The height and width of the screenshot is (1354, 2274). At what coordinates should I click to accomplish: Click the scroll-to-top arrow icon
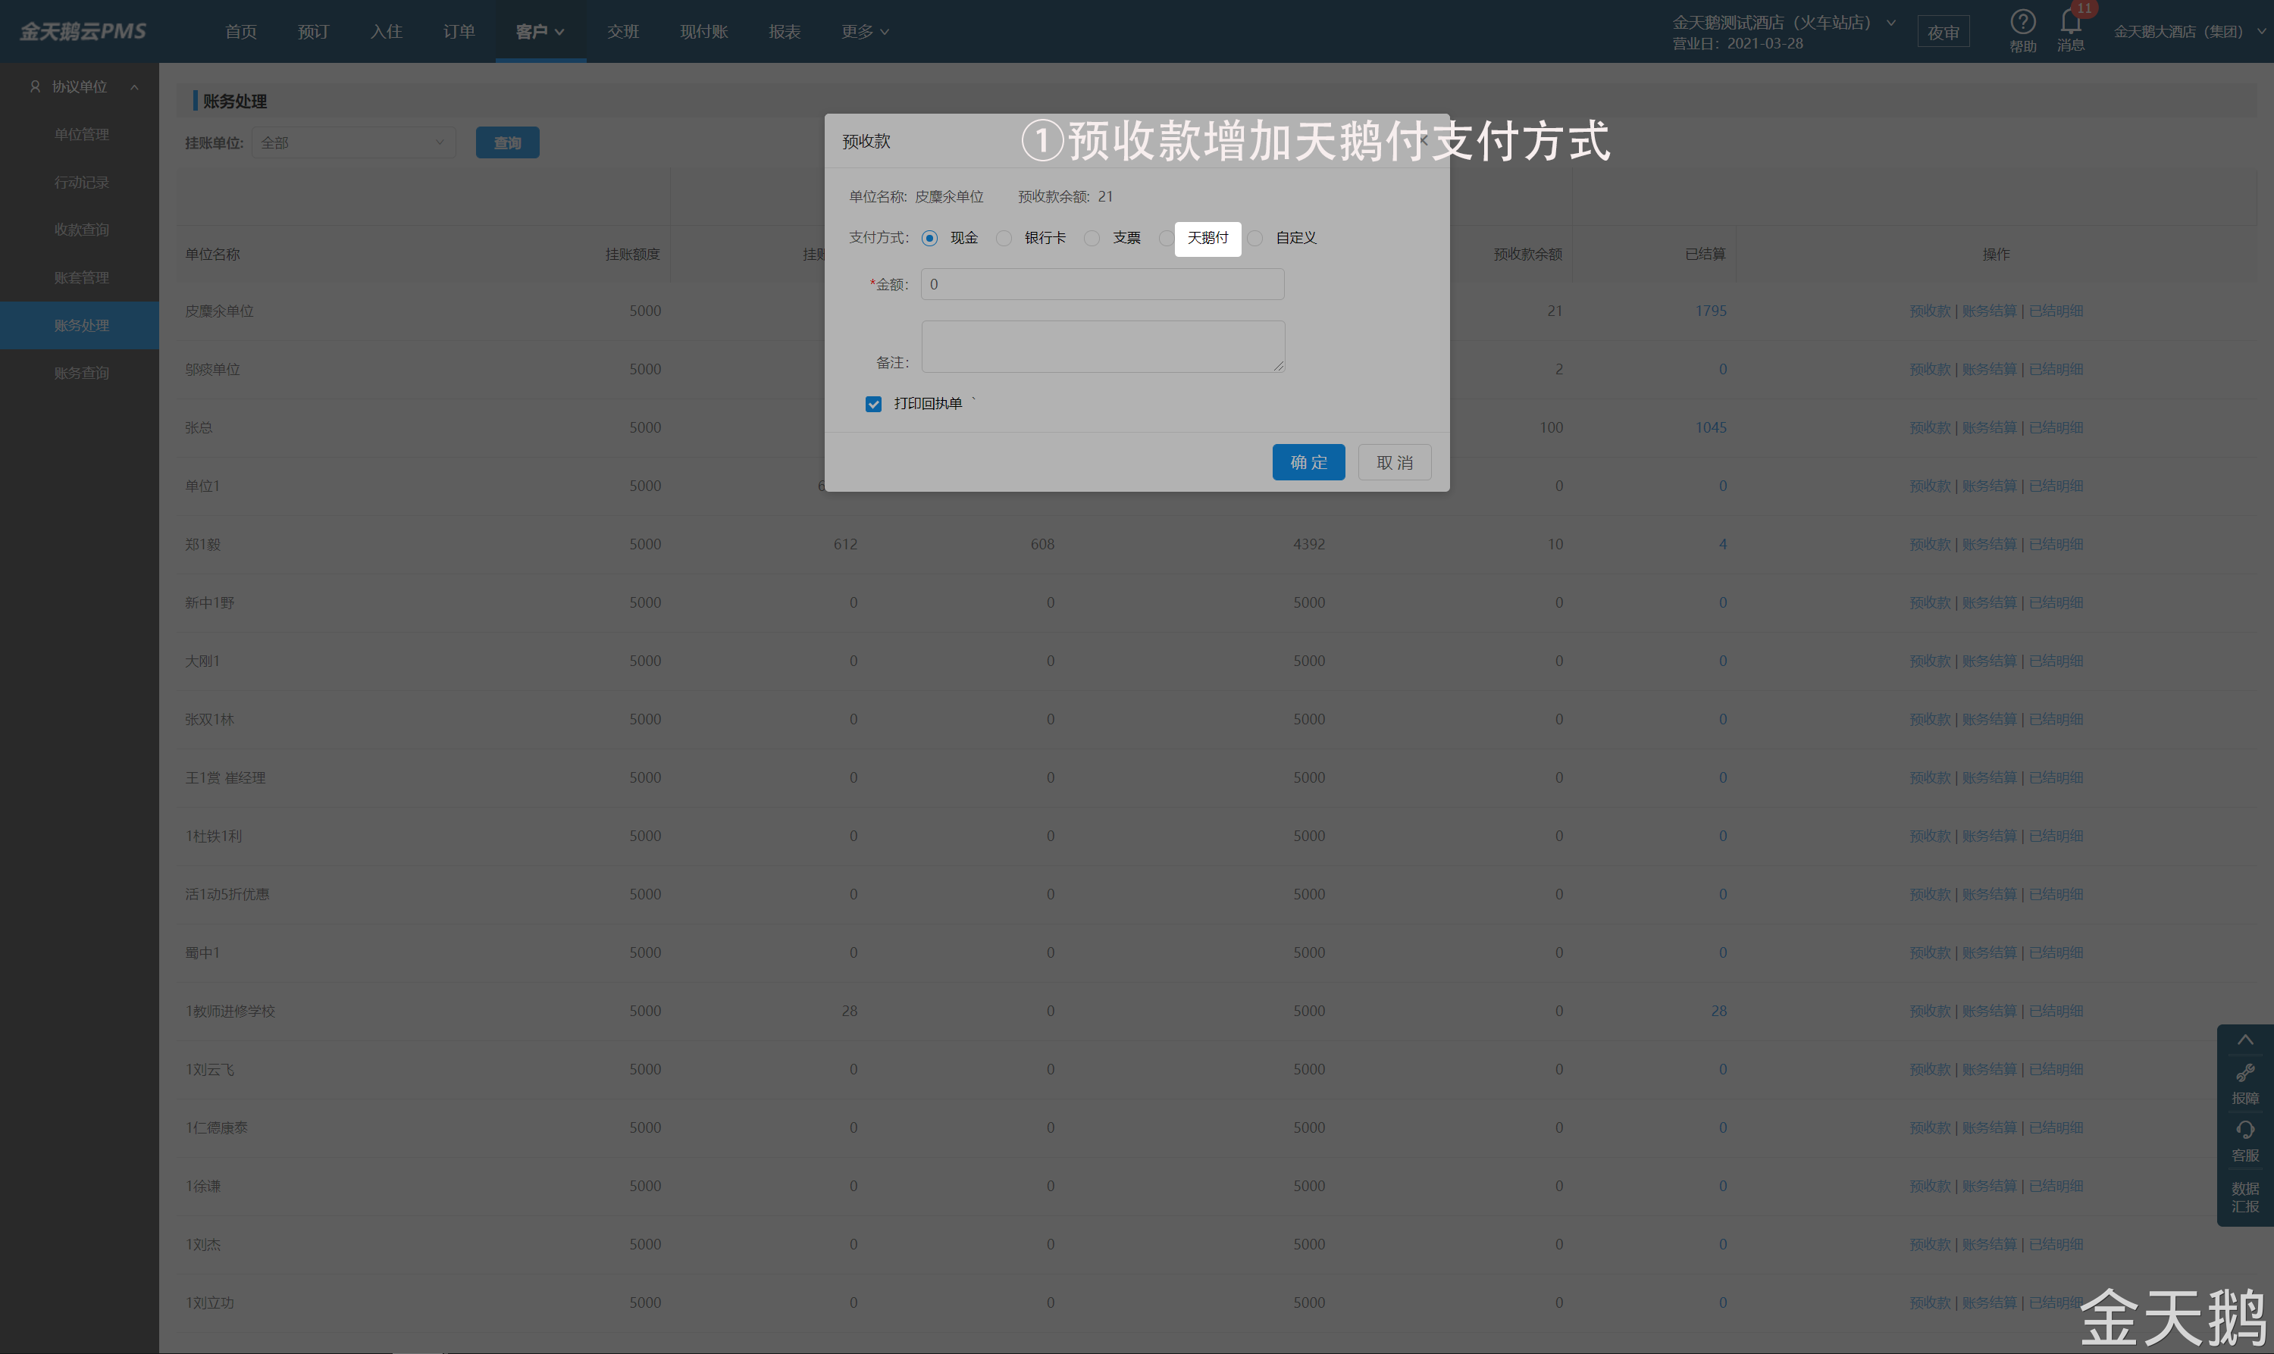click(2244, 1040)
